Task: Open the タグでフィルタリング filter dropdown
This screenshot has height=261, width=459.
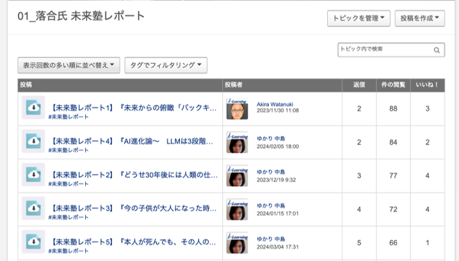Action: click(166, 65)
